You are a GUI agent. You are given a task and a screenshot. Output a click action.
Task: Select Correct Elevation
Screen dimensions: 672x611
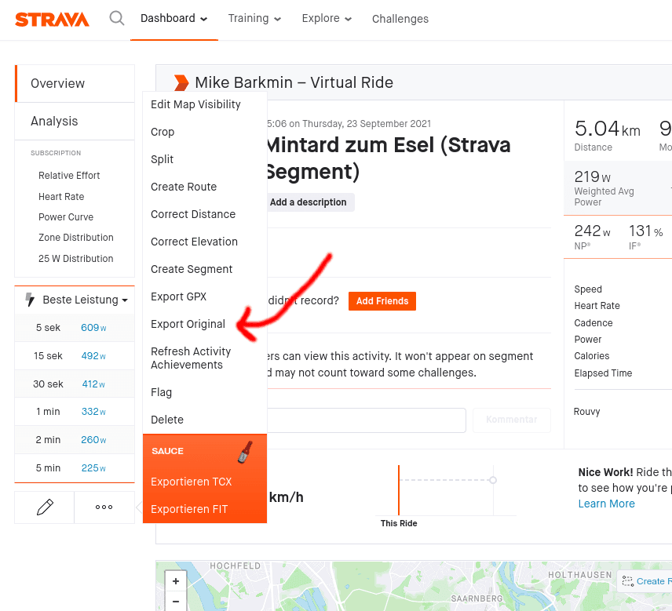click(194, 242)
